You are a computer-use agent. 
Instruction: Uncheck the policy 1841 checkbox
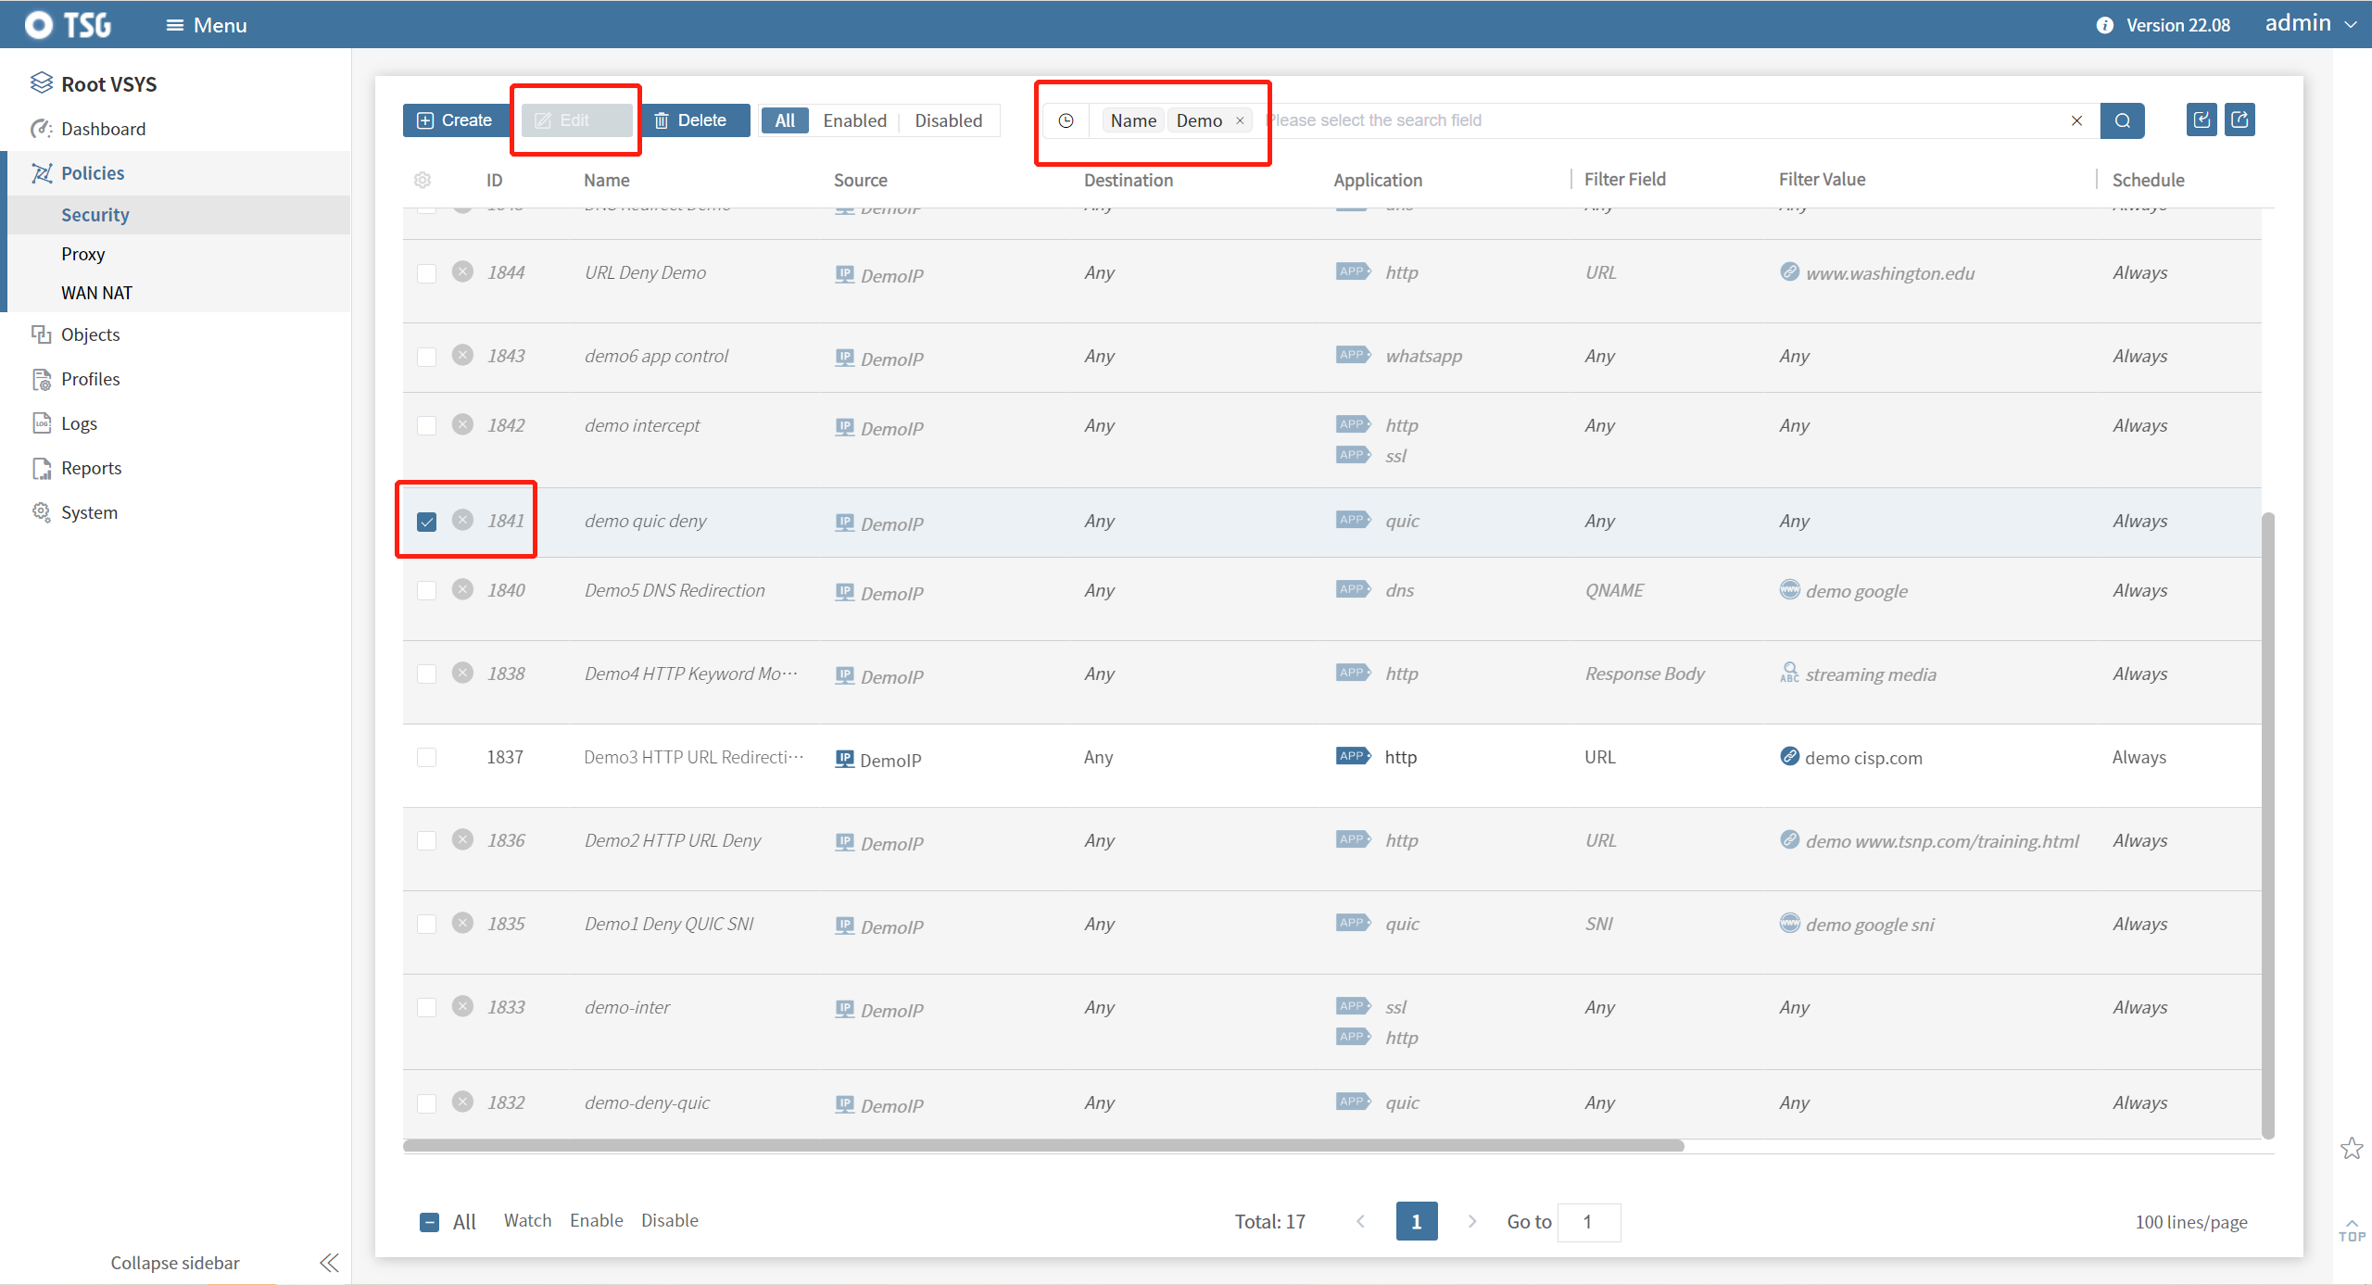coord(426,522)
